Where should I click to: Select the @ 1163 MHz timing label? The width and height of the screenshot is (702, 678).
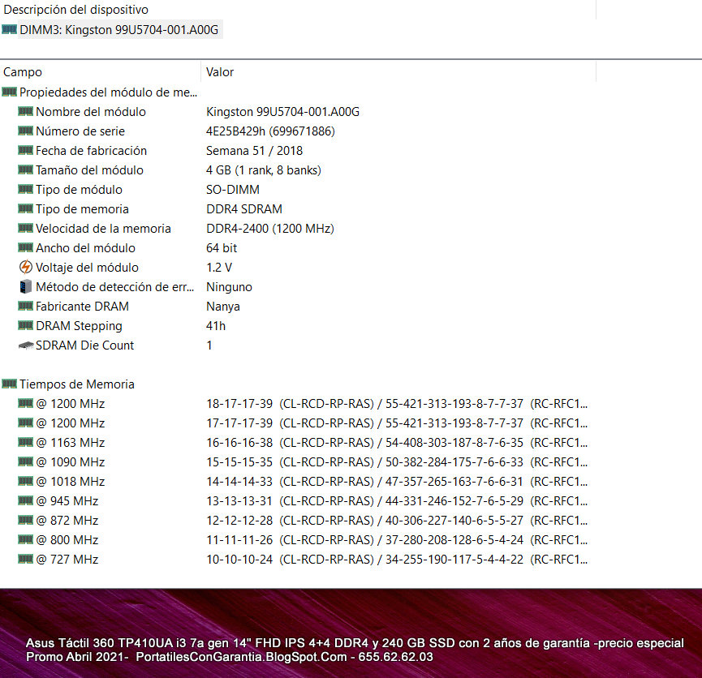click(71, 443)
